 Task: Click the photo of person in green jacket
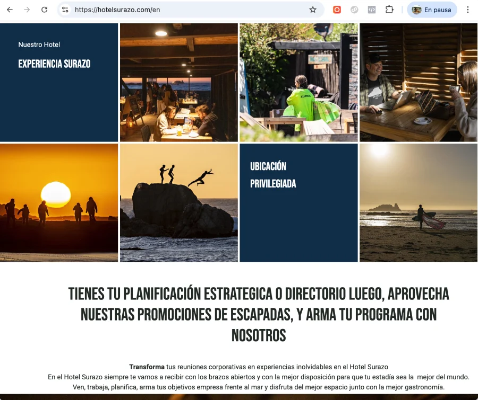298,83
